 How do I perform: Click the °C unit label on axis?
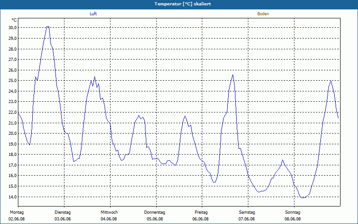[x=14, y=20]
